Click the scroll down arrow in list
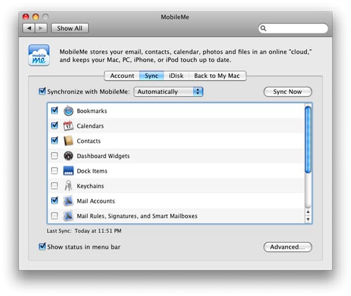351x296 pixels. coord(308,219)
